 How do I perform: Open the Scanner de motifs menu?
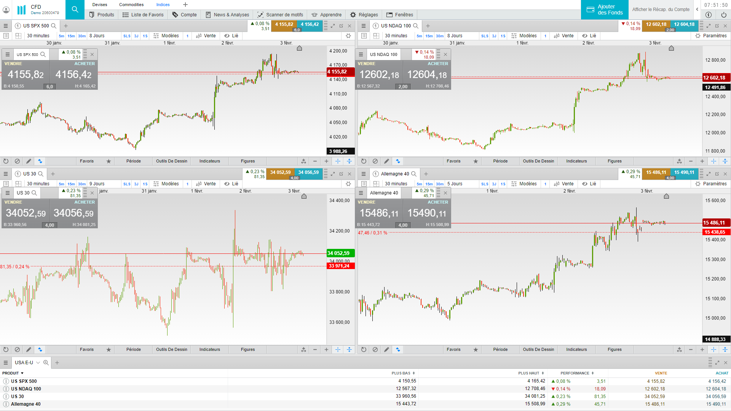[x=280, y=15]
